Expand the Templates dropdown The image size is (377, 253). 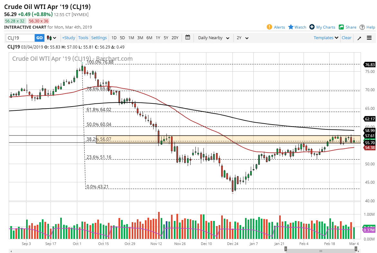coord(325,38)
